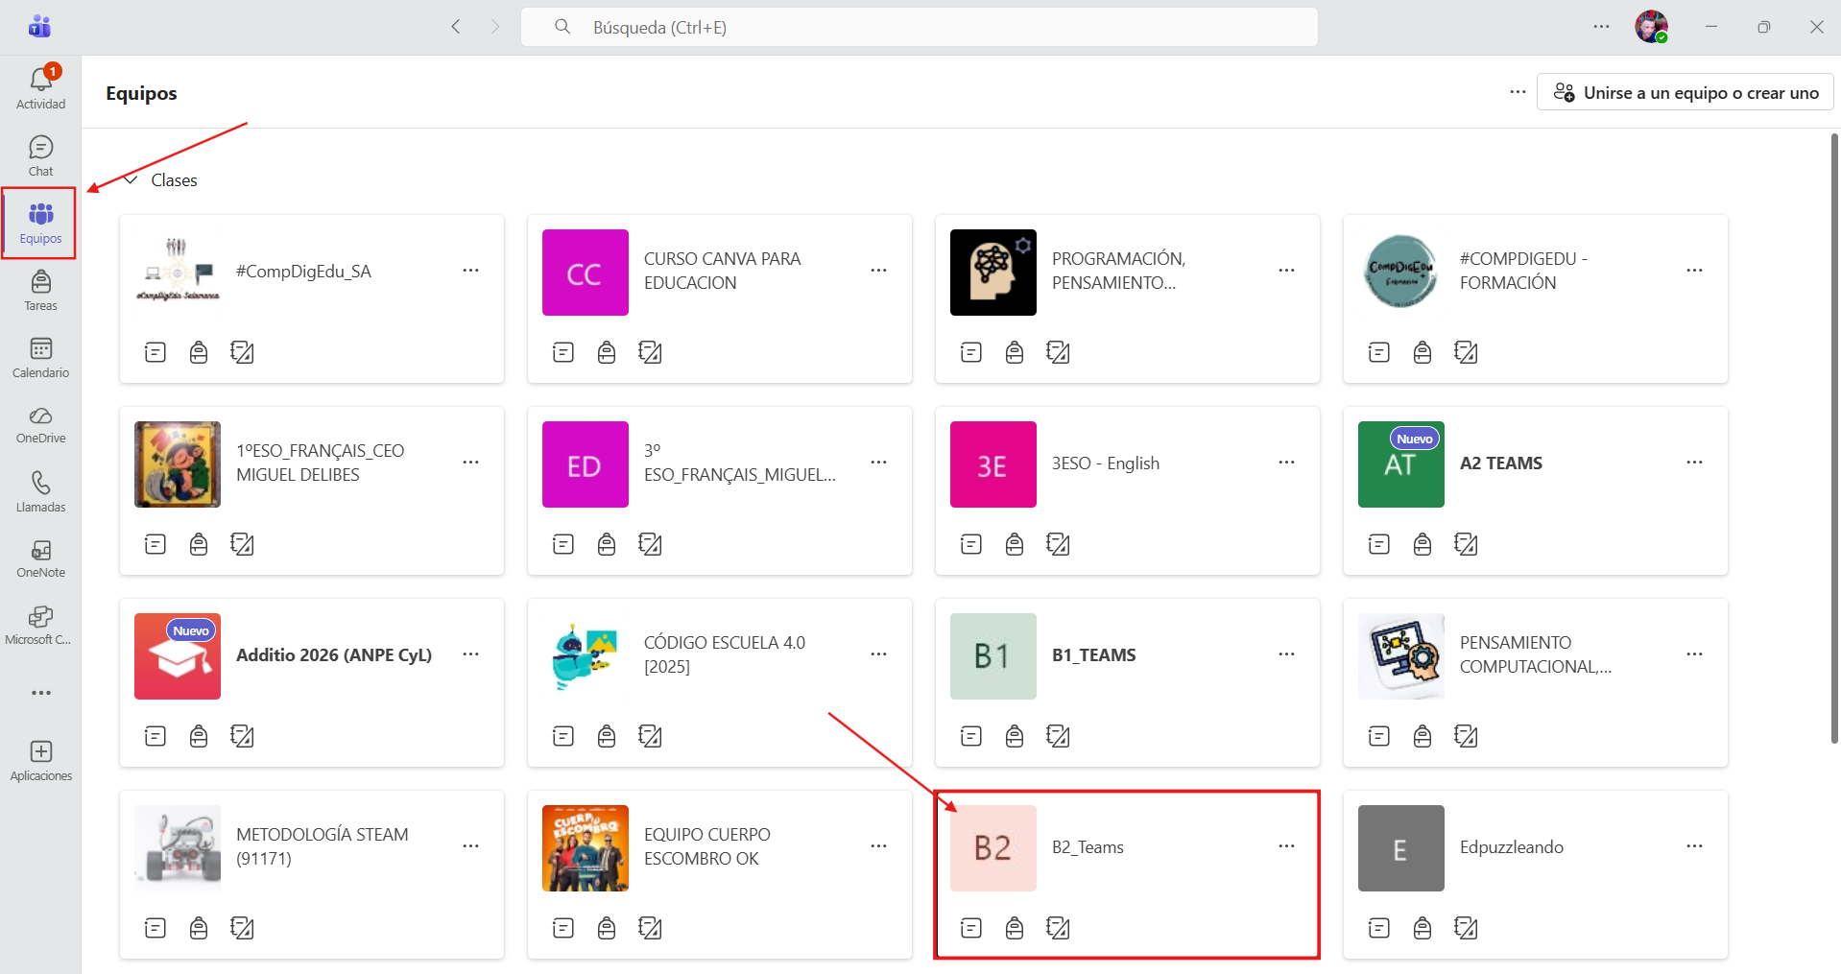
Task: Open notebook icon on EQUIPO CUERPO ESCOMBRO card
Action: [650, 928]
